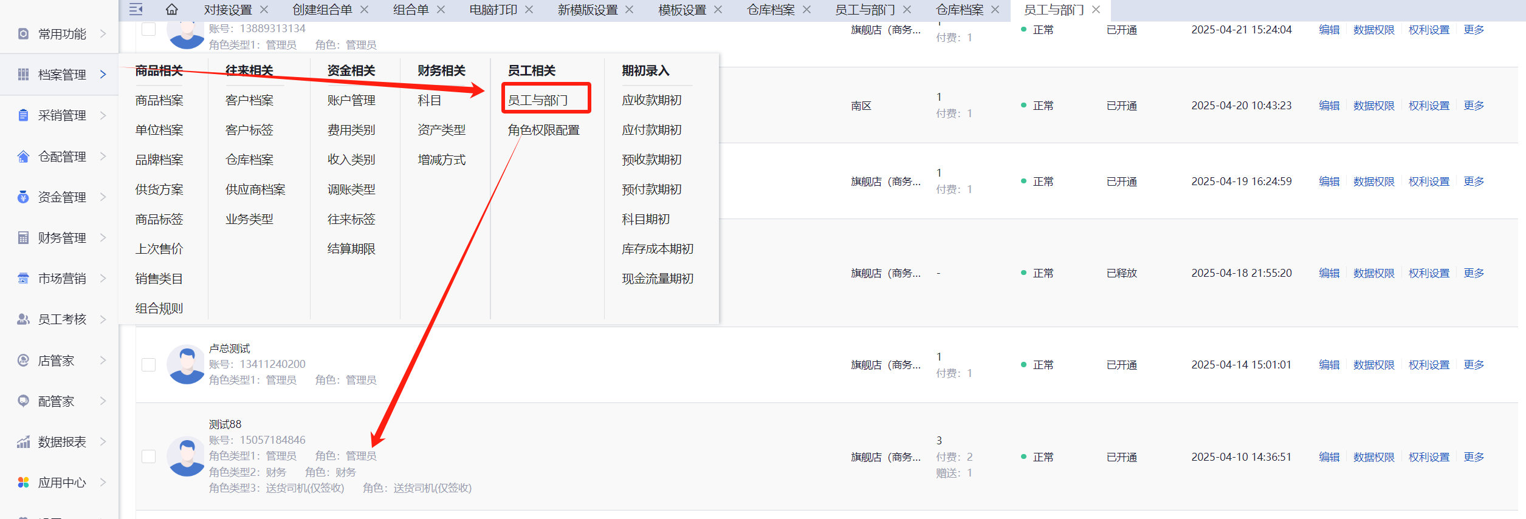The height and width of the screenshot is (519, 1526).
Task: Close the 电脑打印 tab
Action: pyautogui.click(x=529, y=10)
